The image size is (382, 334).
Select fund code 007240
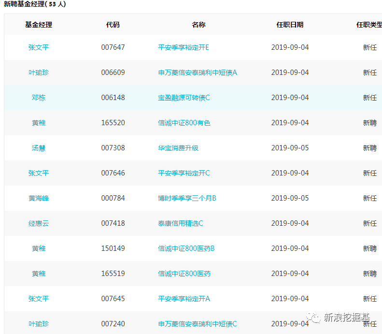pyautogui.click(x=113, y=323)
